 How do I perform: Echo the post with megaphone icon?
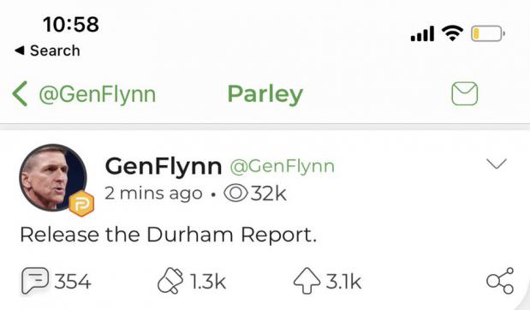(170, 281)
